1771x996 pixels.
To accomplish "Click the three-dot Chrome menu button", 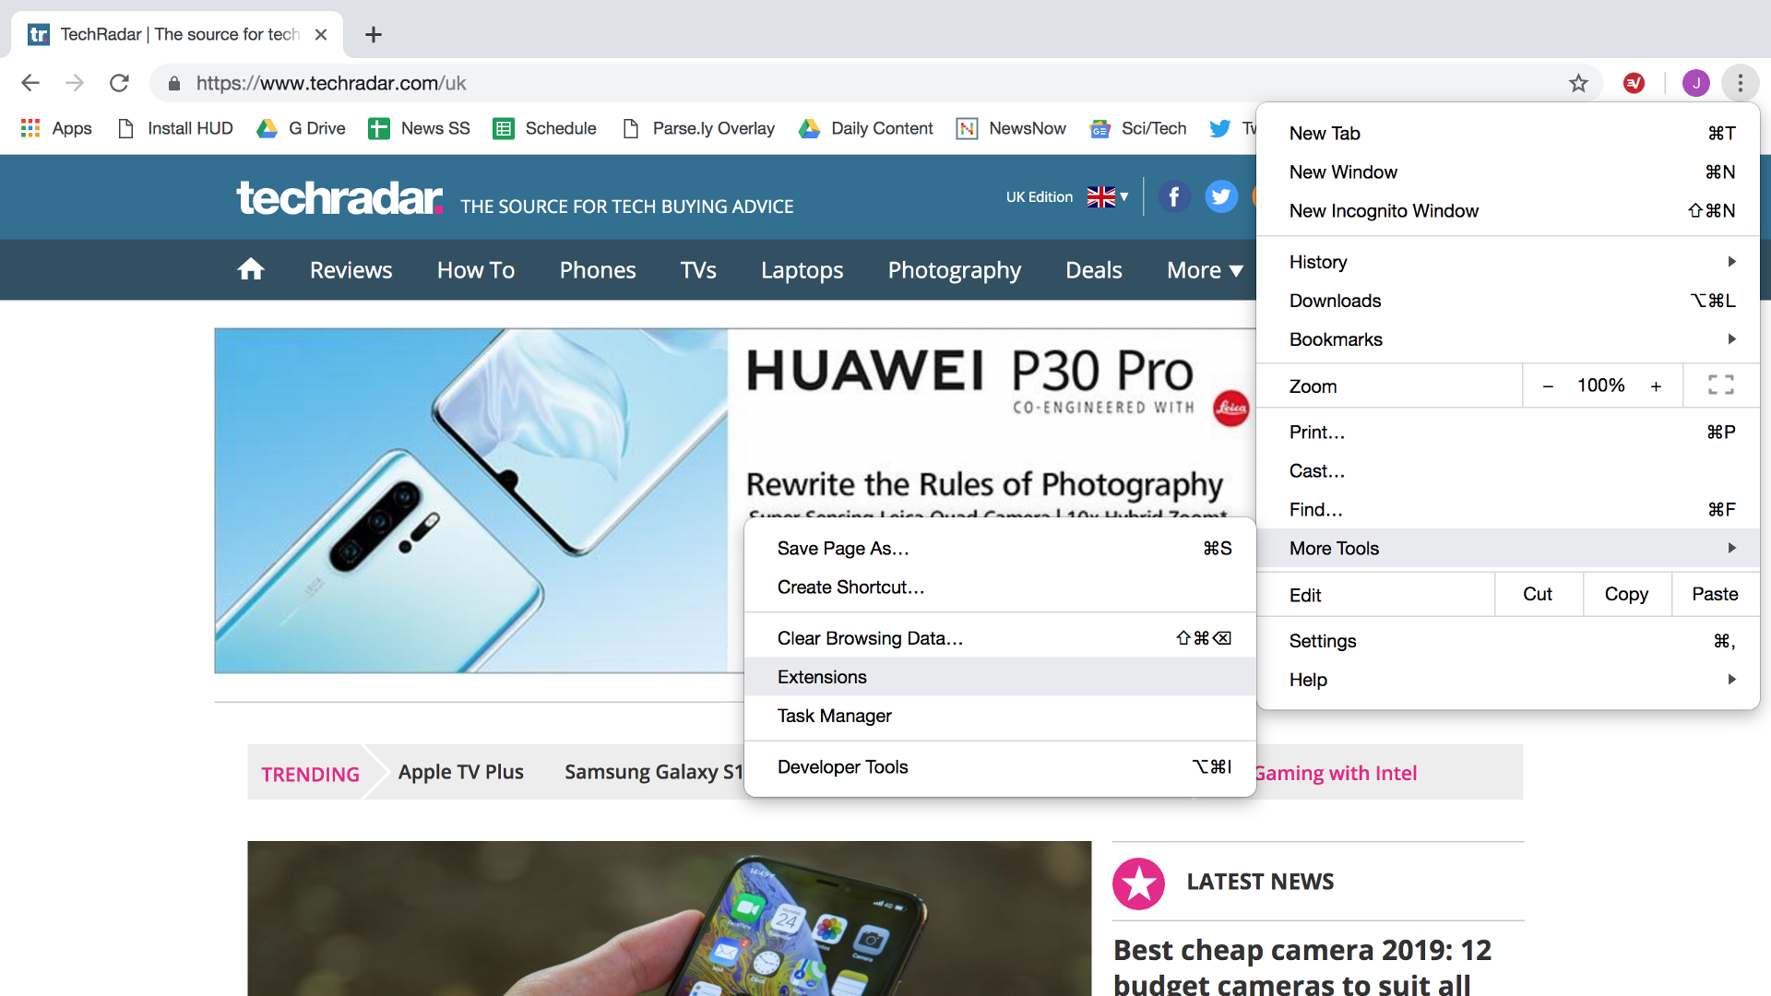I will (x=1740, y=83).
